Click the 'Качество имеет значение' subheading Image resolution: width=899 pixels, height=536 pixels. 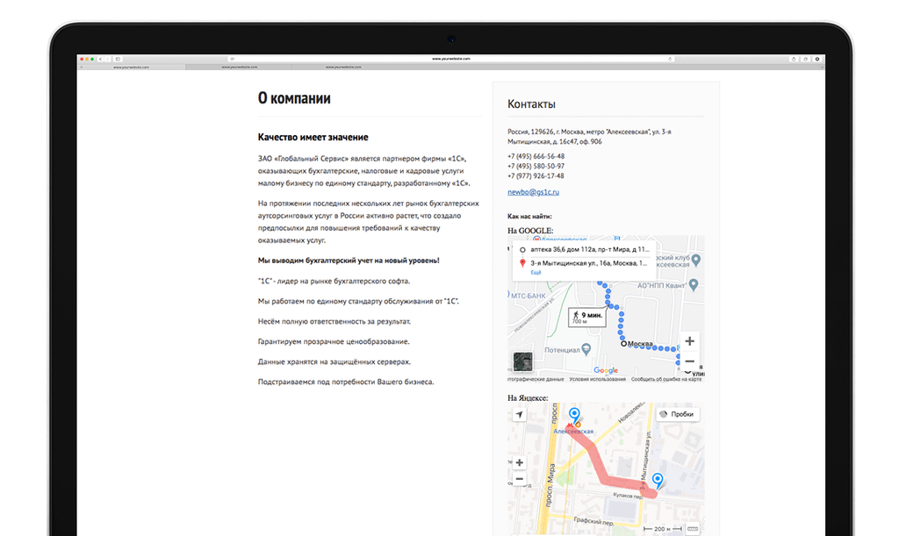(313, 138)
